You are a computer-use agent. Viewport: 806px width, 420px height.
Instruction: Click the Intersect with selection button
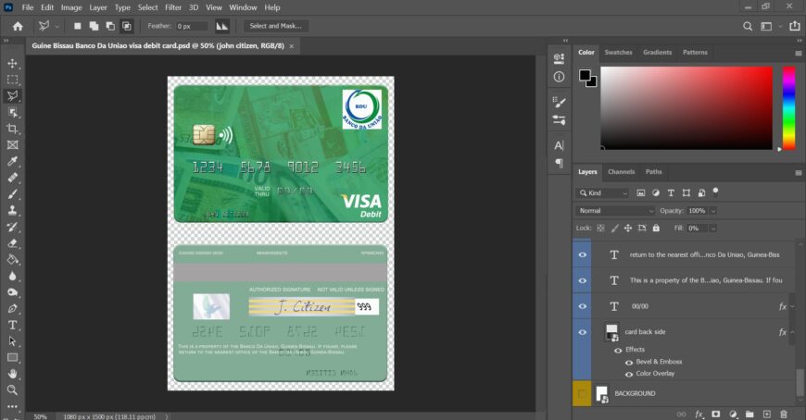(126, 26)
